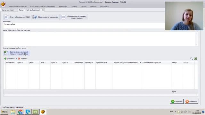Image resolution: width=205 pixels, height=115 pixels.
Task: Open the Классификаторы и справочники menu
Action: pos(43,6)
